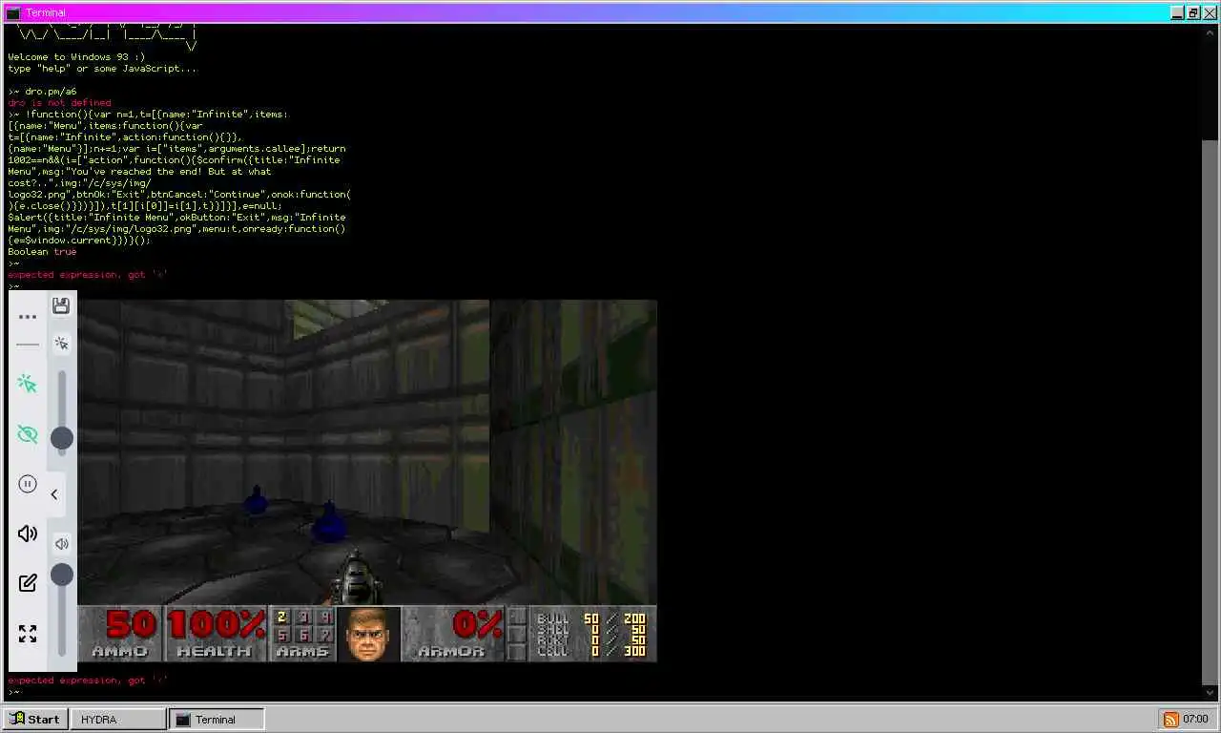This screenshot has height=733, width=1221.
Task: Collapse the side panel with the left chevron
Action: click(54, 494)
